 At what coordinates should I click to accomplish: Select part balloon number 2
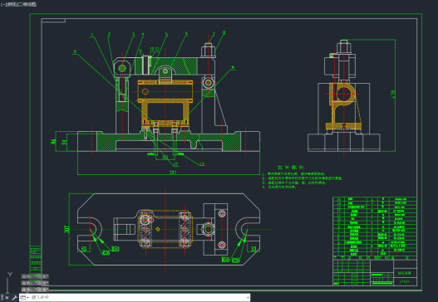click(109, 35)
